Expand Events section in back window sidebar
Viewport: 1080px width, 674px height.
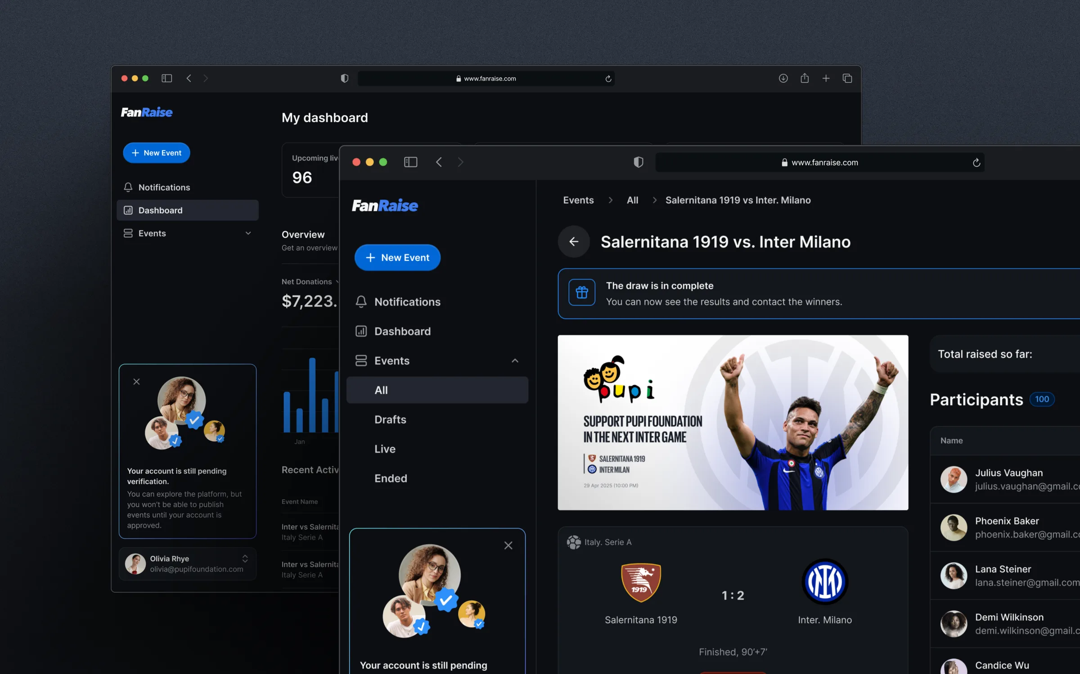(x=248, y=233)
